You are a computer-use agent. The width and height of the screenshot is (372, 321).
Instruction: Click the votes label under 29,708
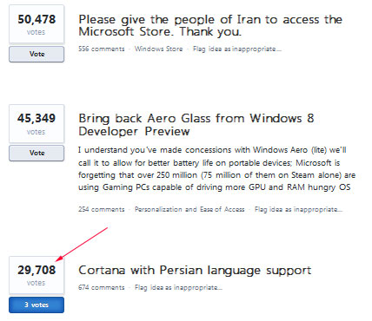(x=36, y=283)
